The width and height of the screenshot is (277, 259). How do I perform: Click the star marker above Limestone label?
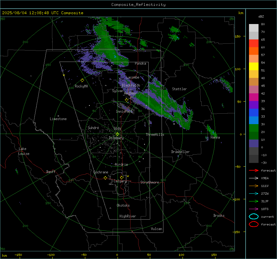click(58, 116)
